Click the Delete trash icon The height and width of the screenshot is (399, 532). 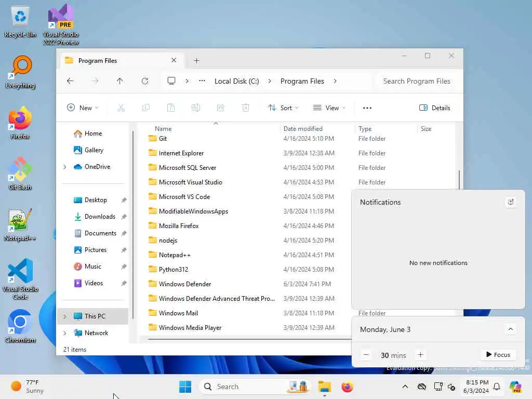[x=246, y=108]
